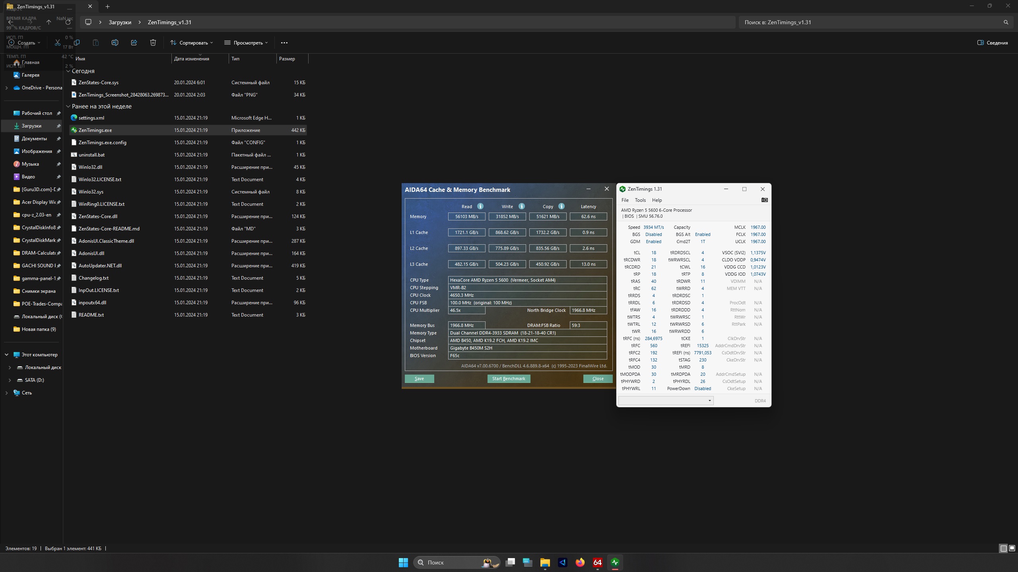Open the File menu in ZenTimings
The height and width of the screenshot is (572, 1018).
625,200
